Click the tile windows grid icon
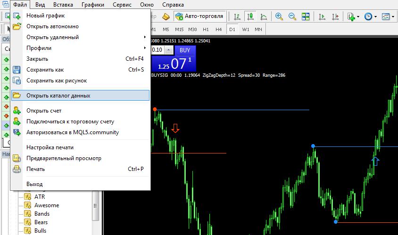Viewport: 398px width, 235px height. [x=306, y=16]
